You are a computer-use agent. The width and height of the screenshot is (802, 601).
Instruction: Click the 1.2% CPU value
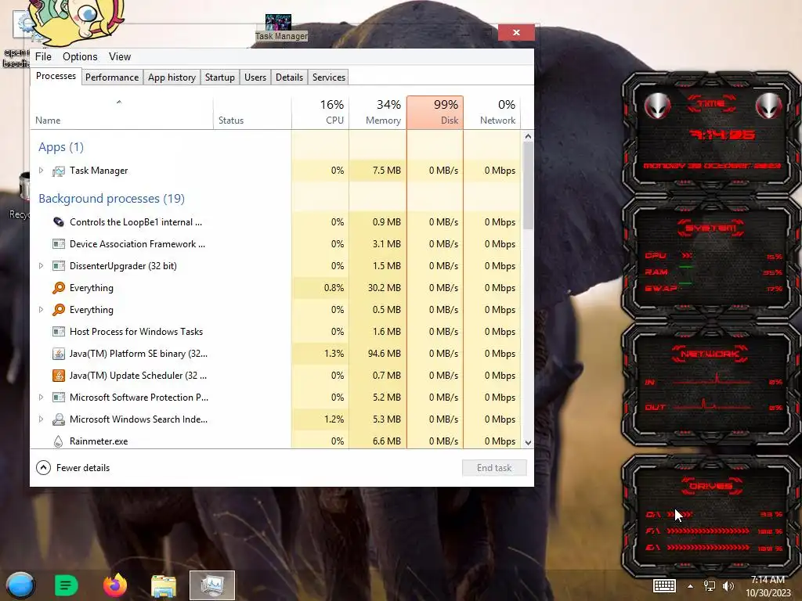coord(334,419)
